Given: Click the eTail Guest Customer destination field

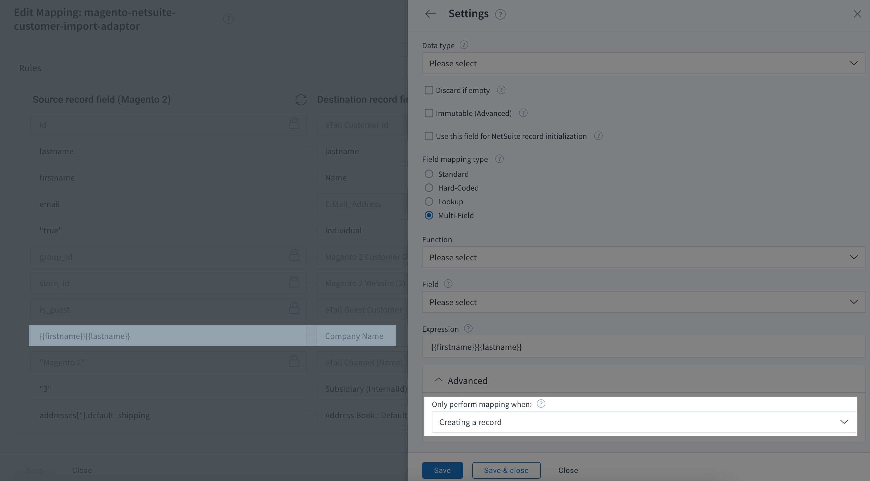Looking at the screenshot, I should click(362, 310).
